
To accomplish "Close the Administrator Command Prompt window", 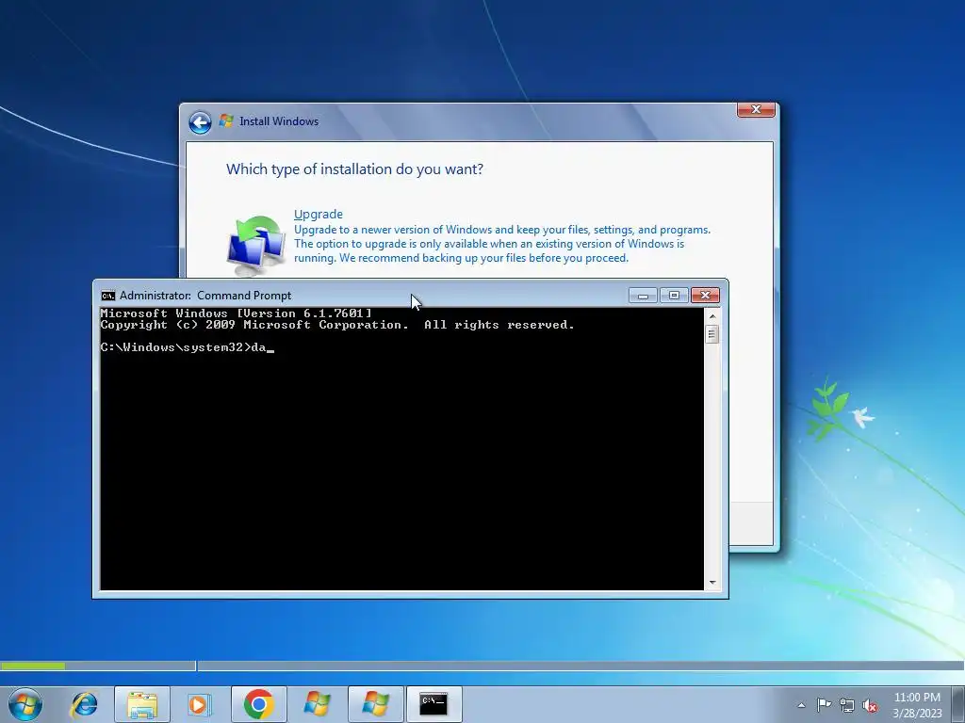I will click(705, 296).
